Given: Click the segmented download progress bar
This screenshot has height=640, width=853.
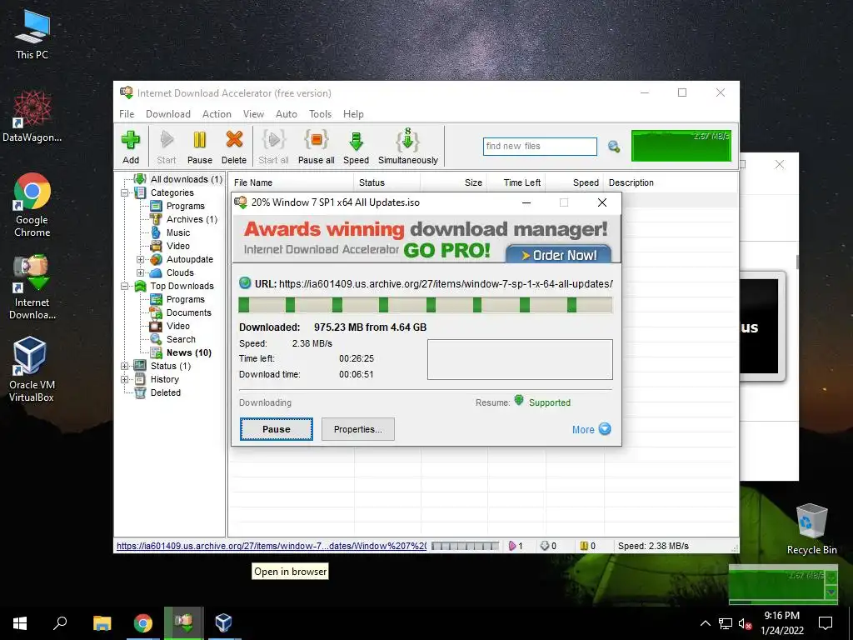Looking at the screenshot, I should (x=426, y=305).
